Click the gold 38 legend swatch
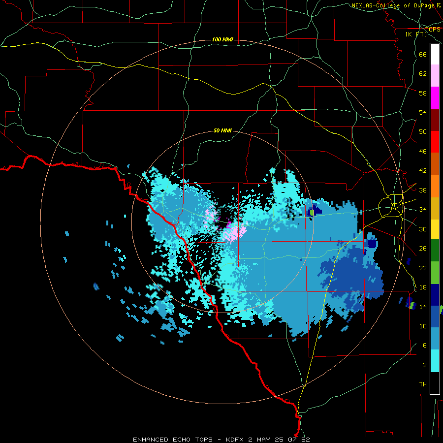This screenshot has height=443, width=443. tap(435, 208)
